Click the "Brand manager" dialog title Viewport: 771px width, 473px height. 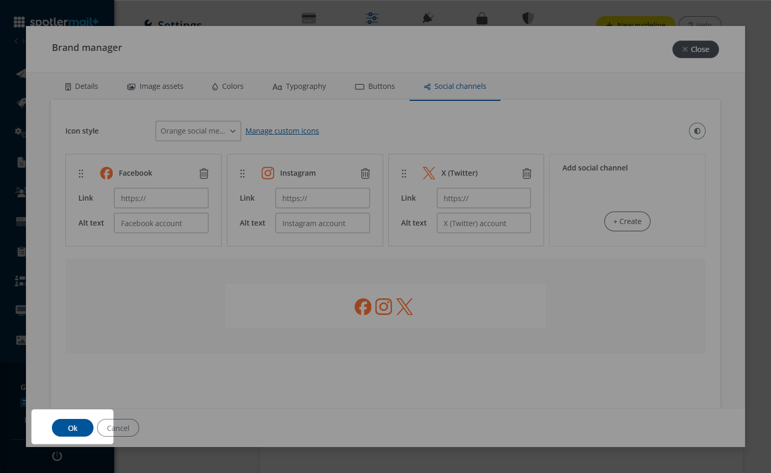tap(87, 48)
